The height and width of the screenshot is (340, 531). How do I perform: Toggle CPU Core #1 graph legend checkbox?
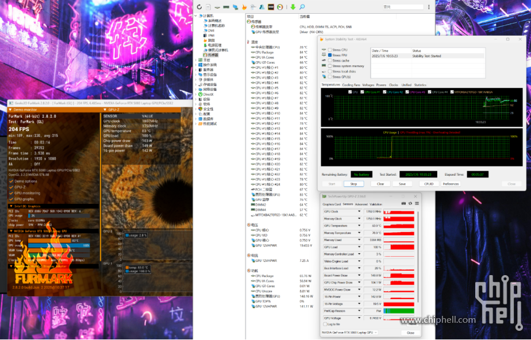(362, 92)
